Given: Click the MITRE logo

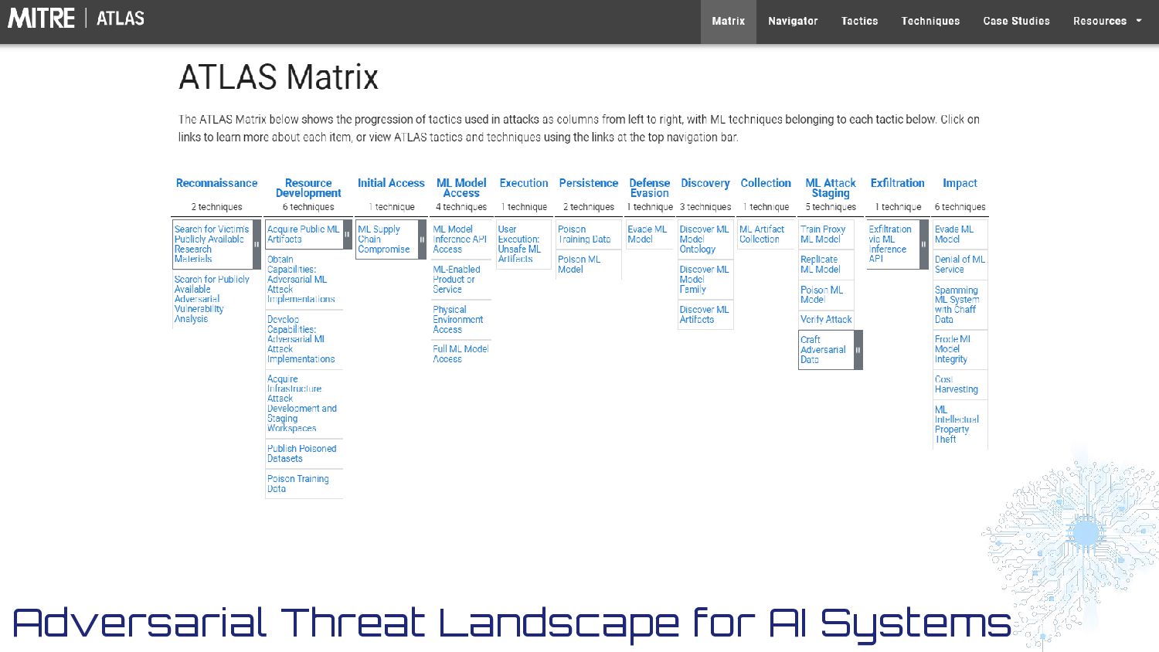Looking at the screenshot, I should coord(42,19).
